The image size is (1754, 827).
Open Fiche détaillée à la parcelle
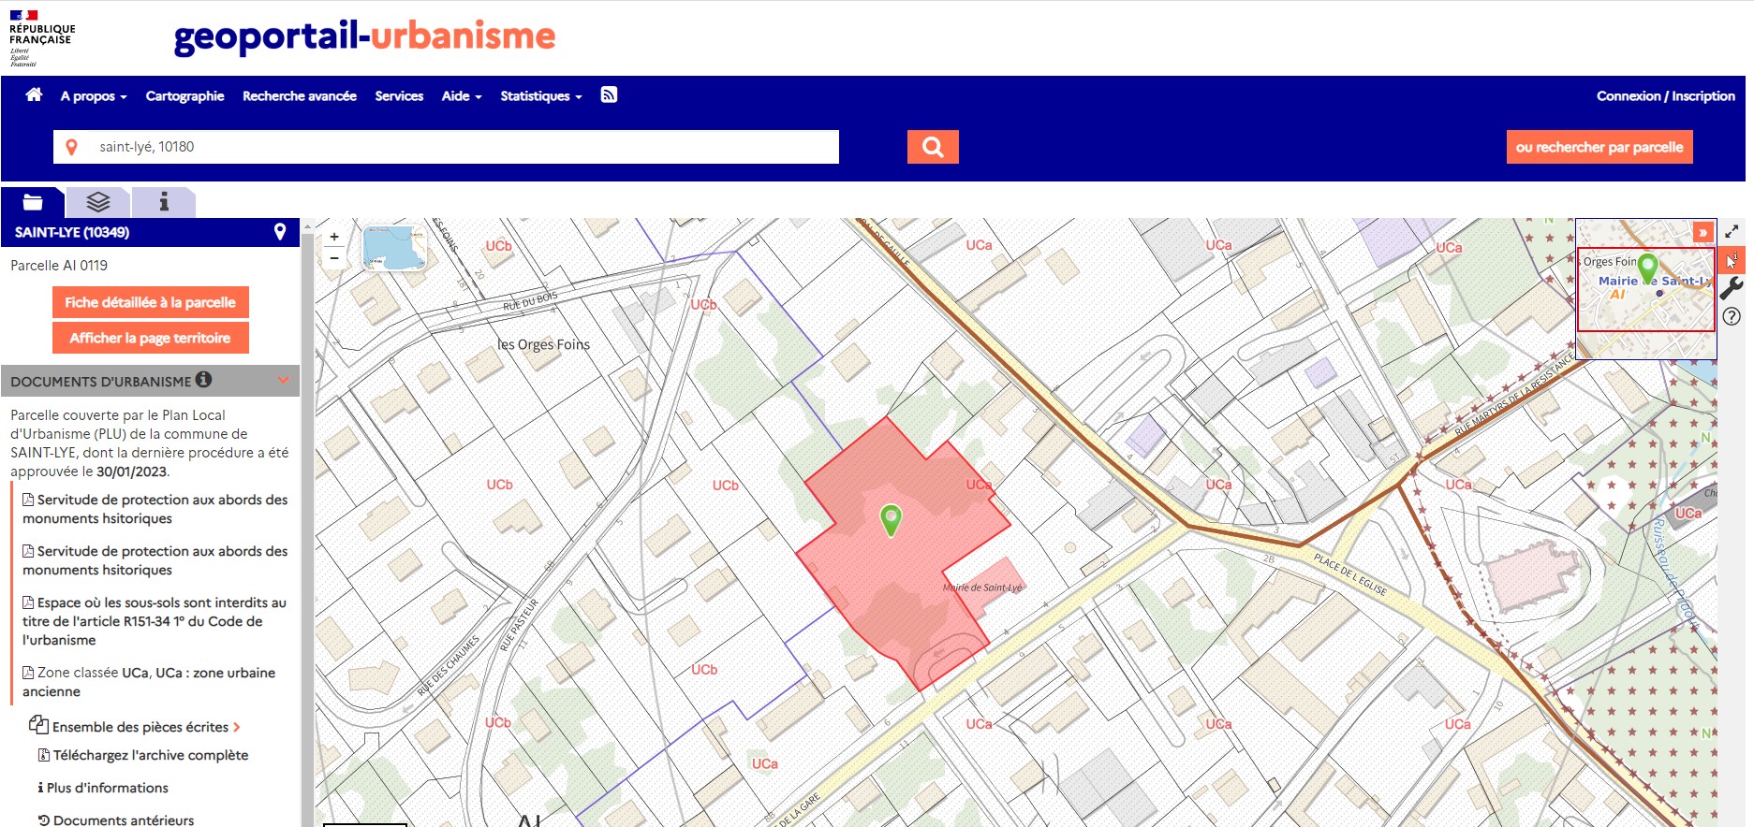point(150,302)
